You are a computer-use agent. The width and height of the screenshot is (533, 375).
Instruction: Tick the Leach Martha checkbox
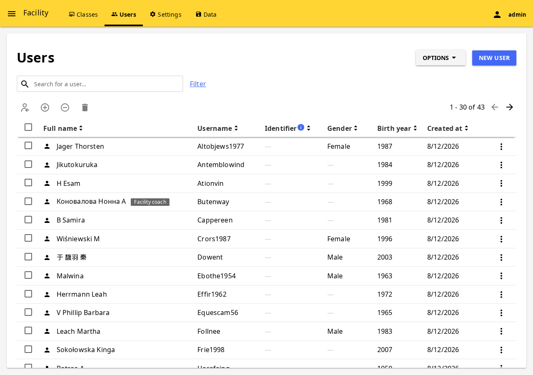click(x=28, y=330)
